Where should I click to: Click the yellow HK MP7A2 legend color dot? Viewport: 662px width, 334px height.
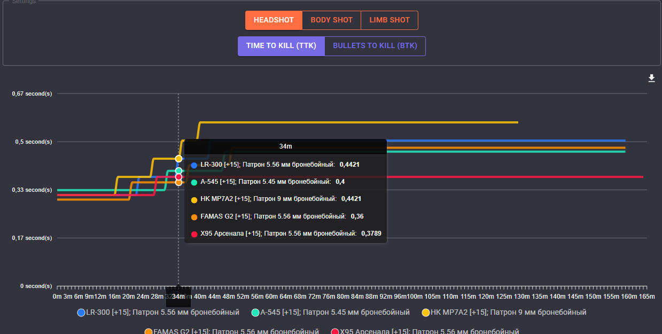coord(426,313)
